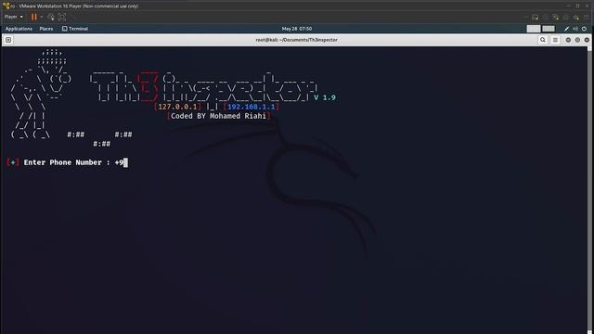Maximize the VMware Player window

577,6
